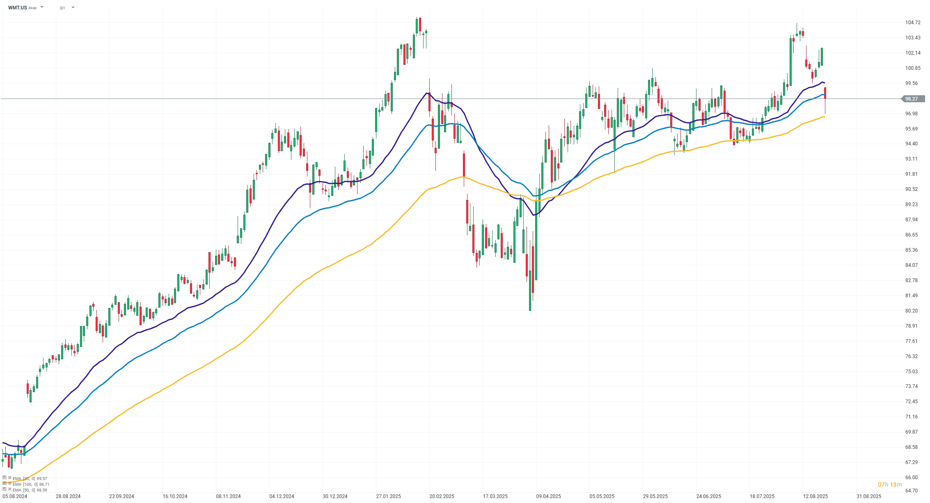Click the 04.12.2024 date label

[x=282, y=496]
